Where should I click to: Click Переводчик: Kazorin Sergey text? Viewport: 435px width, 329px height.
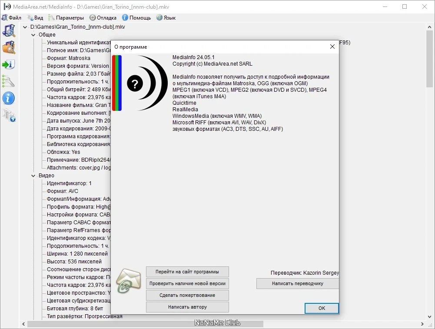click(x=305, y=273)
